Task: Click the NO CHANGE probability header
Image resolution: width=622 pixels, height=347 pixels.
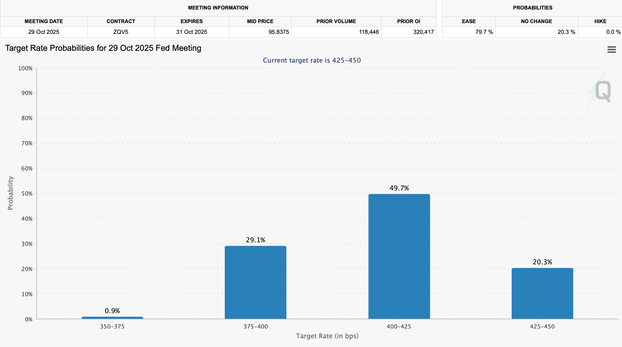Action: [x=536, y=21]
